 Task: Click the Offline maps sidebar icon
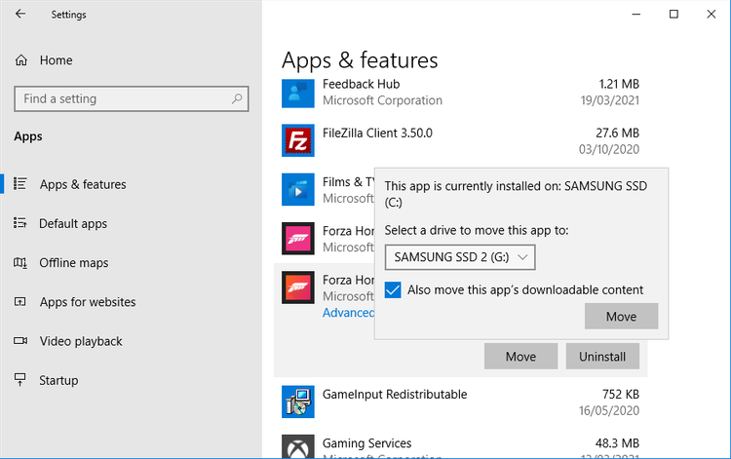click(20, 263)
